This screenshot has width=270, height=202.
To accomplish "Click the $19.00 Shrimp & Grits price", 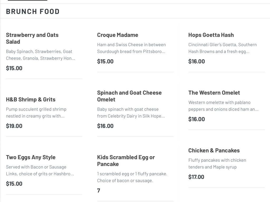I will pyautogui.click(x=14, y=126).
